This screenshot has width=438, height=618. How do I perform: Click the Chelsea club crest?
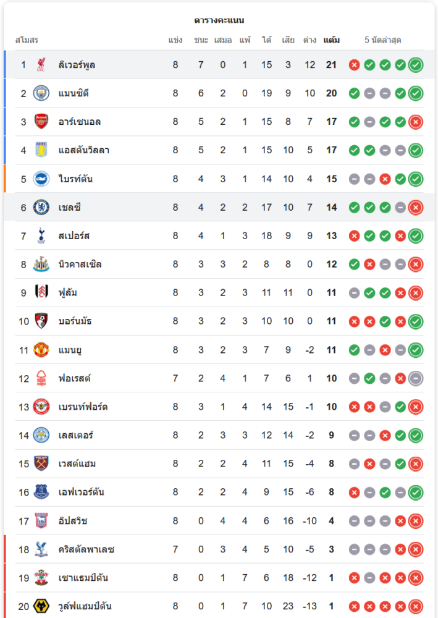pyautogui.click(x=41, y=207)
